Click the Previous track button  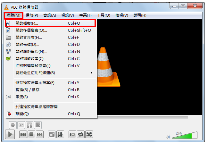(x=23, y=134)
